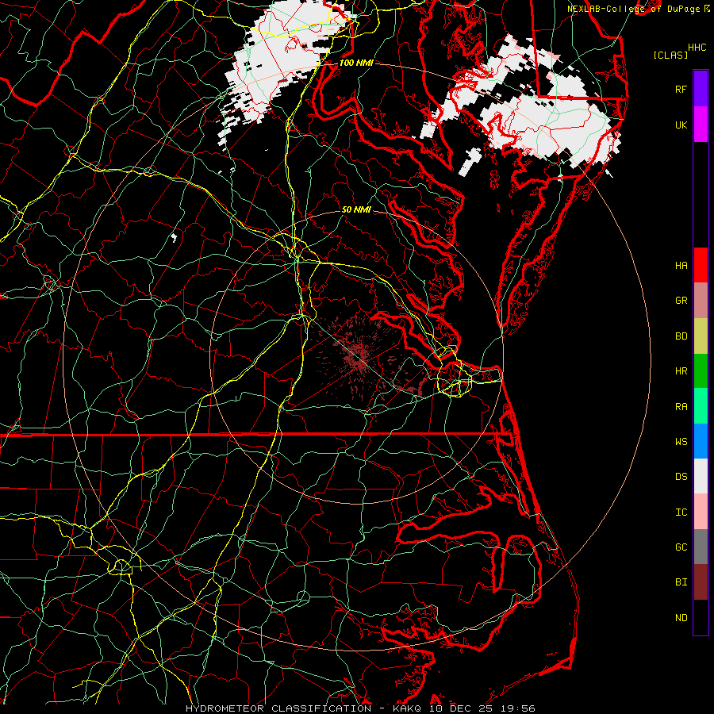Click the RA legend label
714x714 pixels.
pos(681,407)
